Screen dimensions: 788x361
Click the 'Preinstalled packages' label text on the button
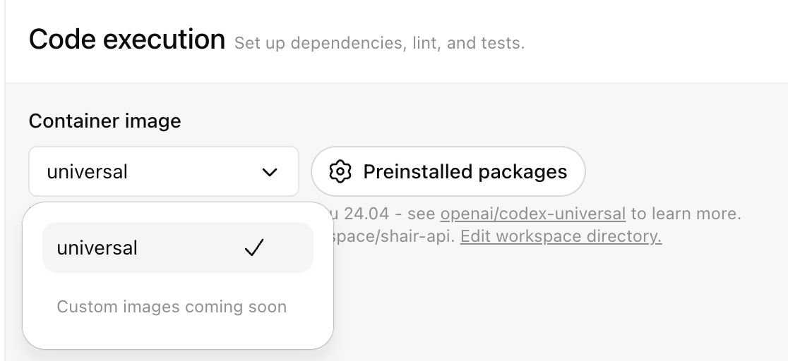tap(465, 171)
